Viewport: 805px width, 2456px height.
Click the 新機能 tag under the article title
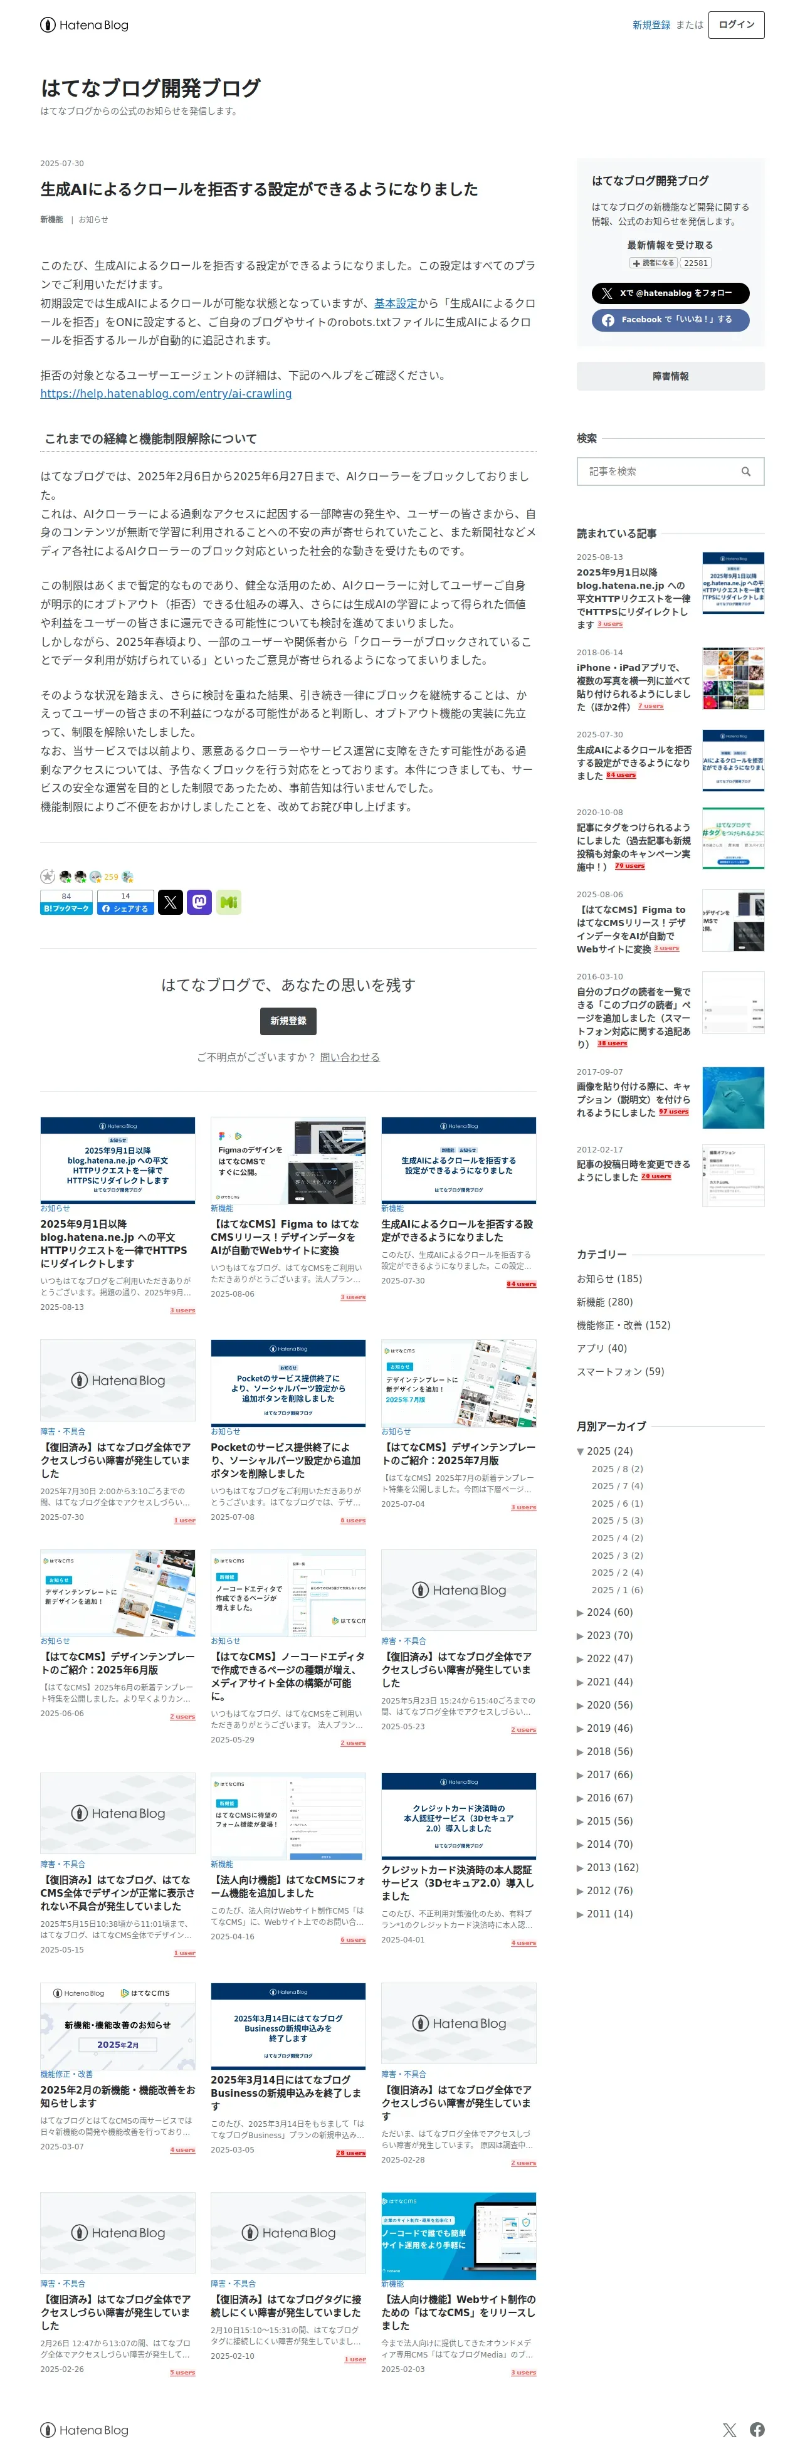tap(51, 219)
